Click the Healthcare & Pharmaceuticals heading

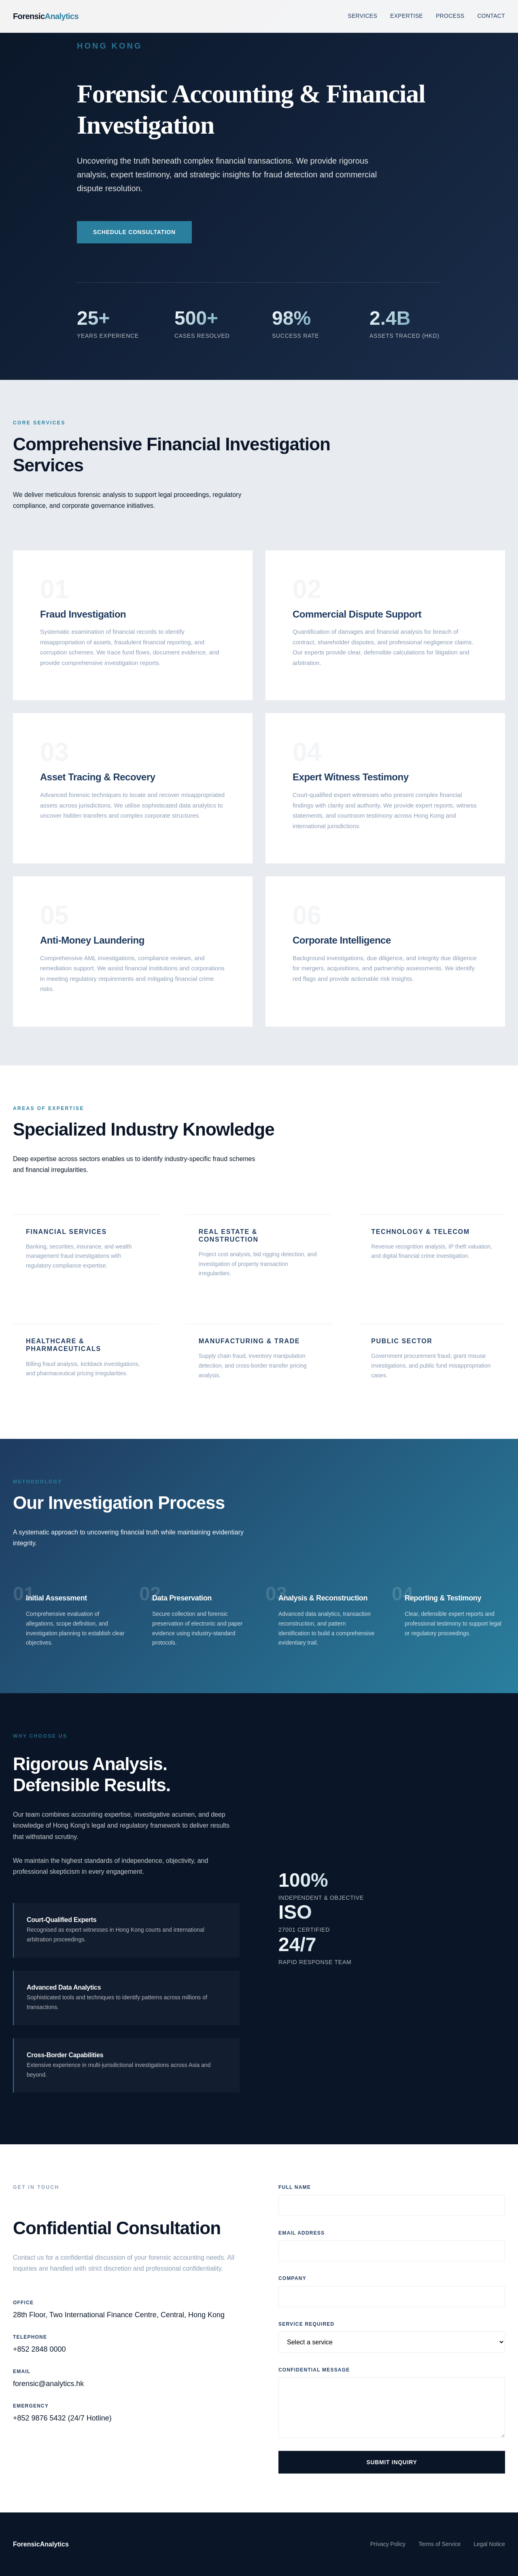click(x=63, y=1345)
